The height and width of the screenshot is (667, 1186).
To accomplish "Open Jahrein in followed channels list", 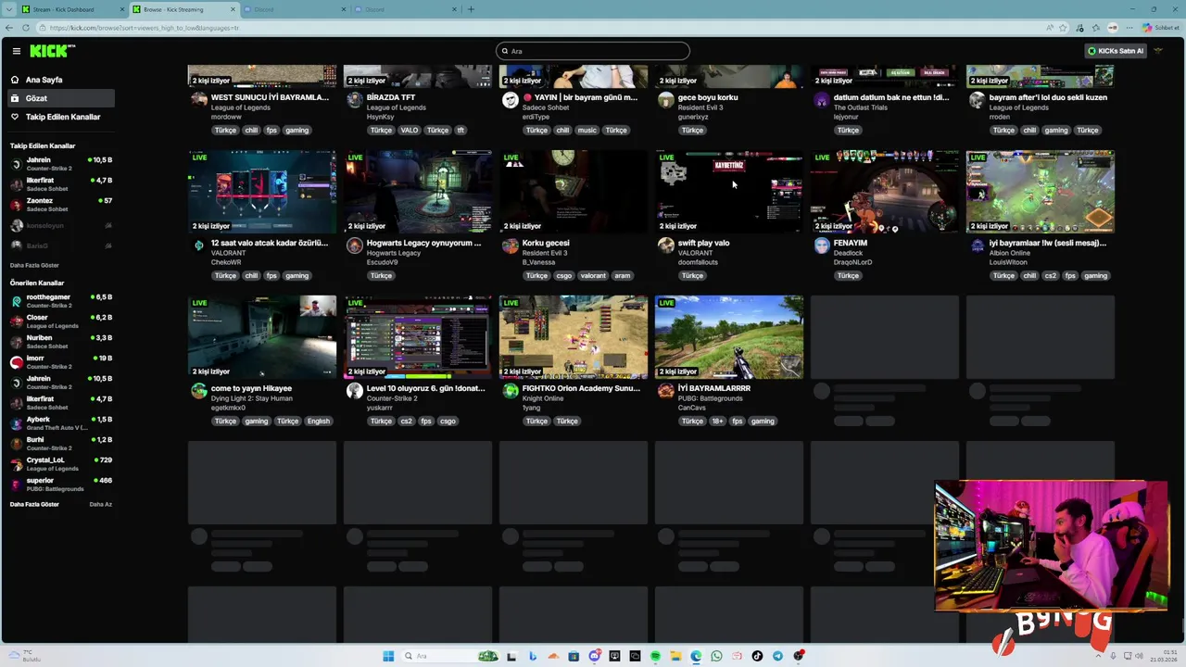I will (x=60, y=163).
